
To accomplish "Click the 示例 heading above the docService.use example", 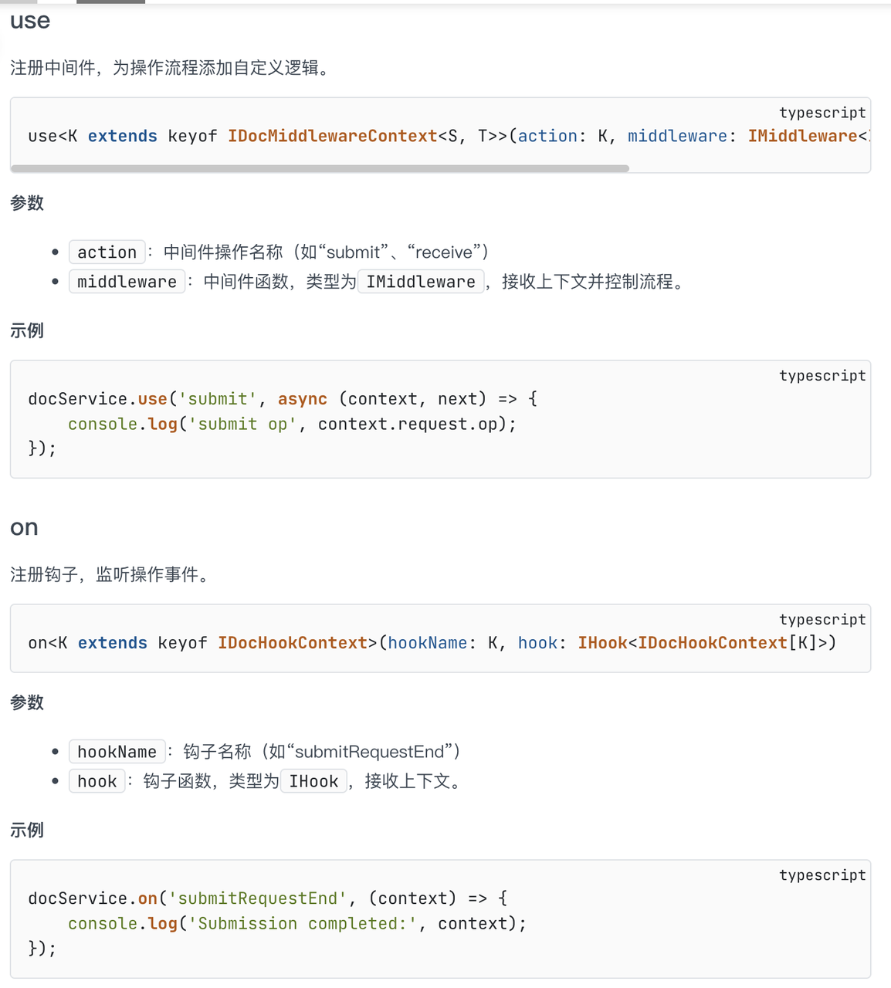I will pyautogui.click(x=27, y=331).
